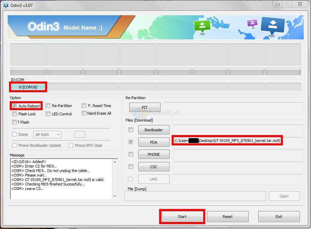The height and width of the screenshot is (229, 311).
Task: Enable the T Flash checkbox
Action: pos(14,122)
